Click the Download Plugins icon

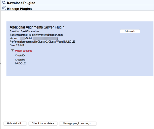pos(4,2)
